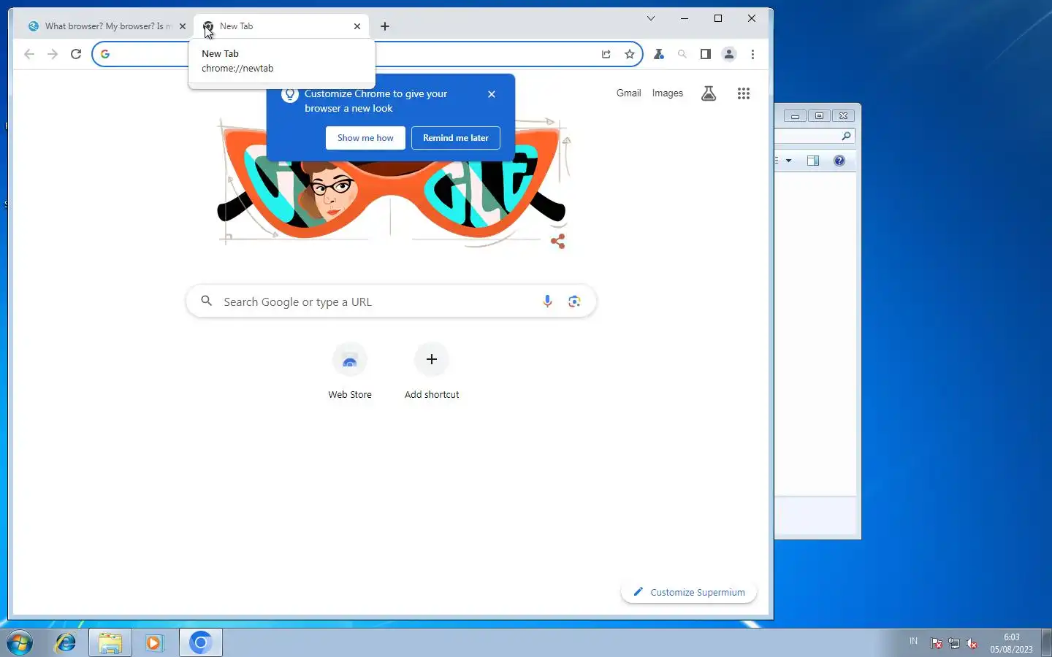The width and height of the screenshot is (1052, 657).
Task: Open the Web Store shortcut
Action: 350,372
